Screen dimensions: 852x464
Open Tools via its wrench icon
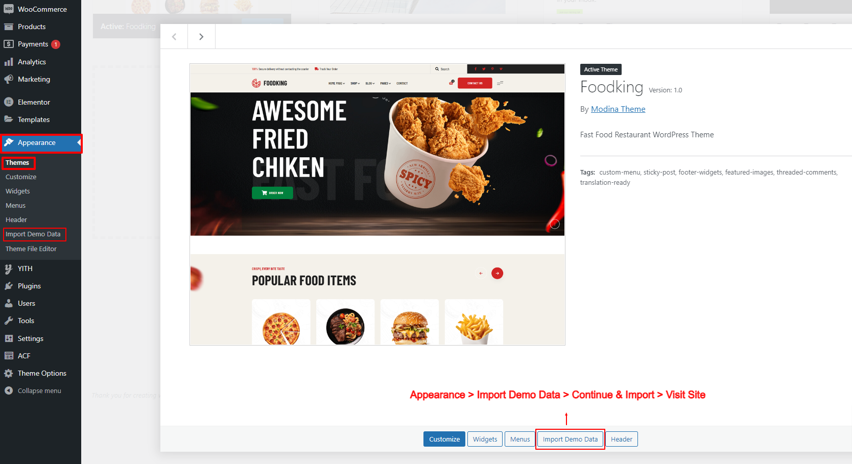[x=9, y=321]
